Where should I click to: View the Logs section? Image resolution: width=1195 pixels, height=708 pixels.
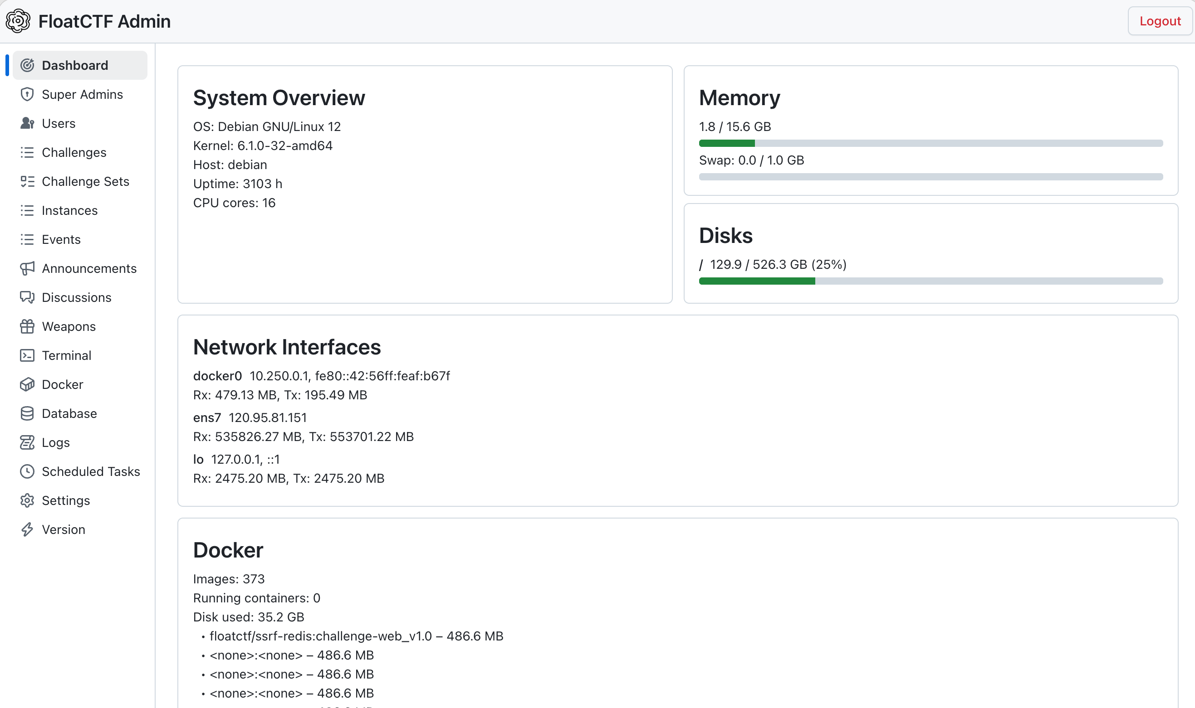pyautogui.click(x=80, y=443)
